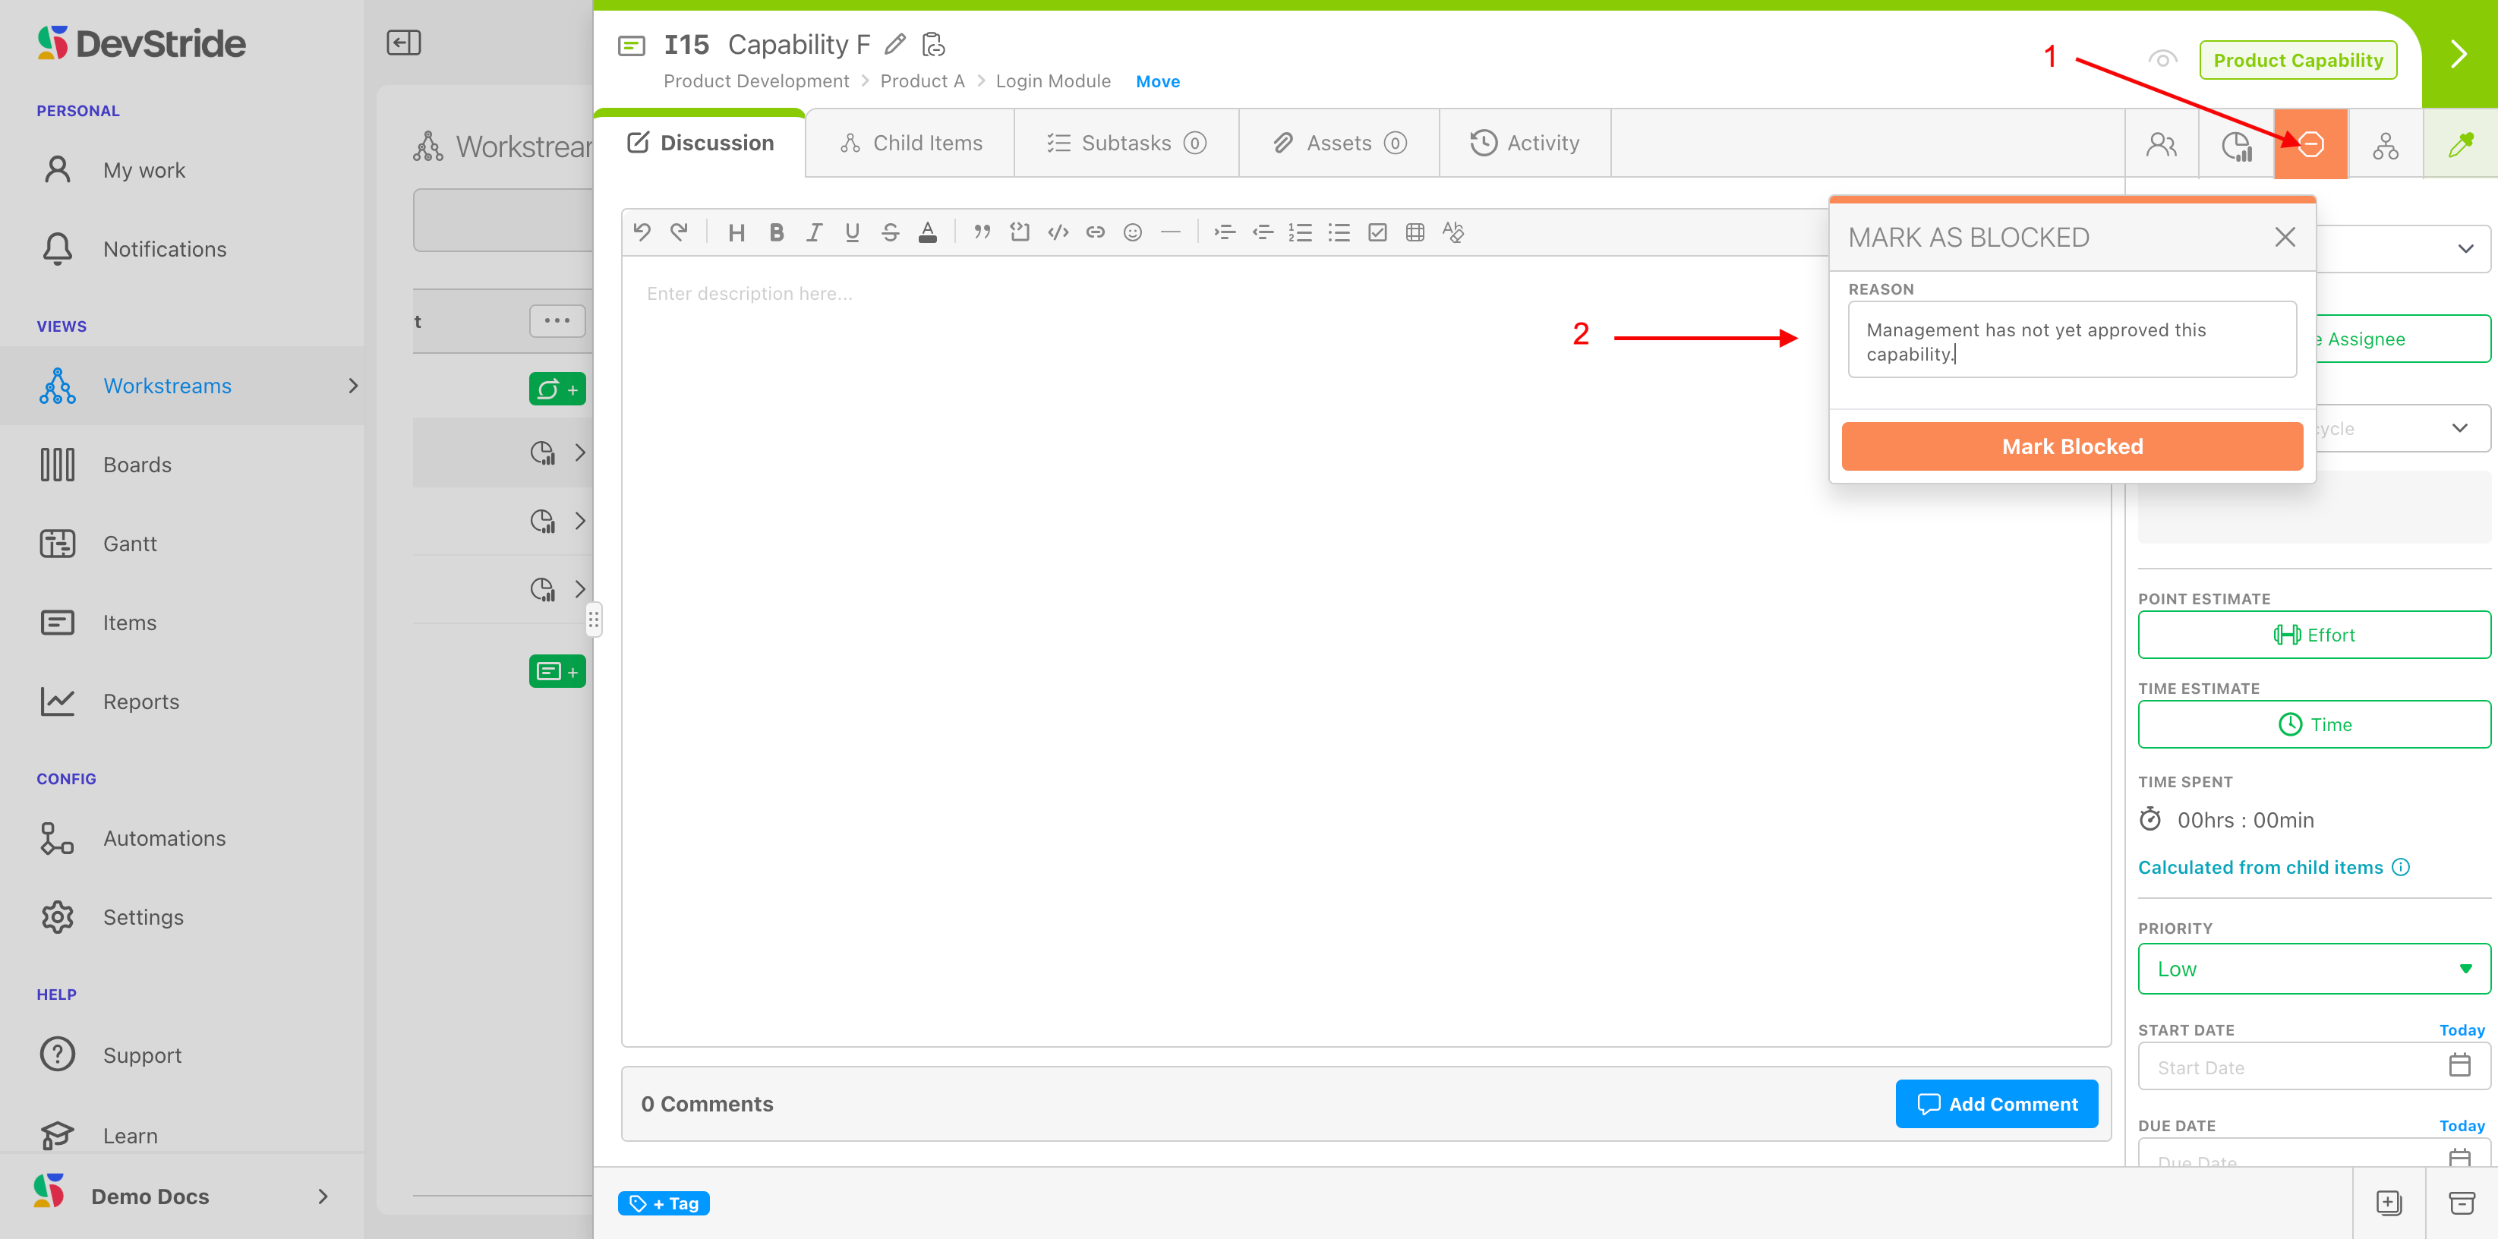Open the text color picker icon
The image size is (2498, 1239).
tap(927, 232)
